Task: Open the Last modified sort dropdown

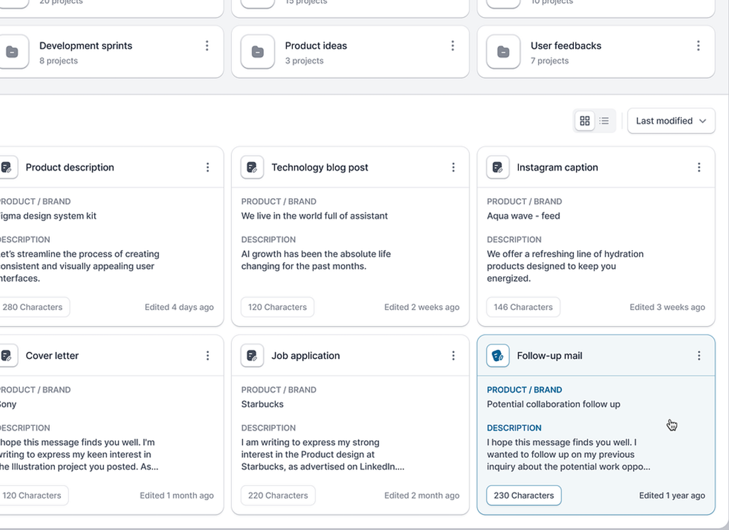Action: tap(671, 121)
